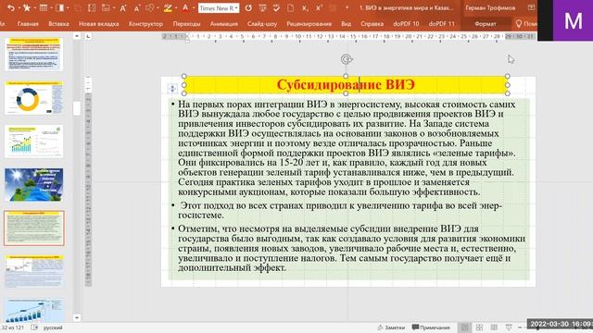Open the doPDF 11 tab

(441, 24)
